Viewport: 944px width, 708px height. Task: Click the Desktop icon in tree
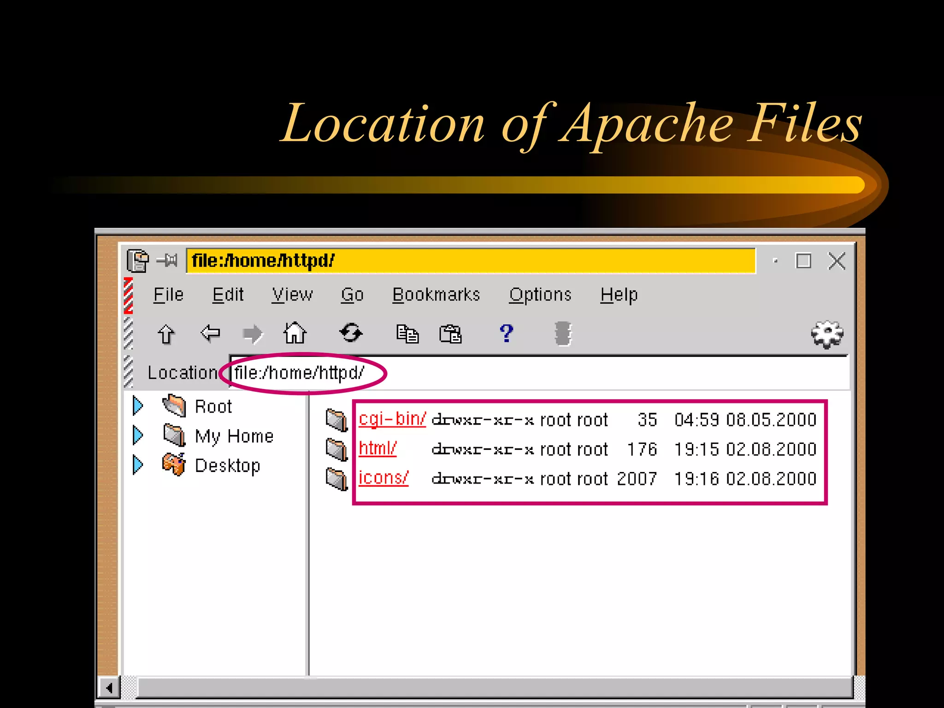pyautogui.click(x=174, y=465)
